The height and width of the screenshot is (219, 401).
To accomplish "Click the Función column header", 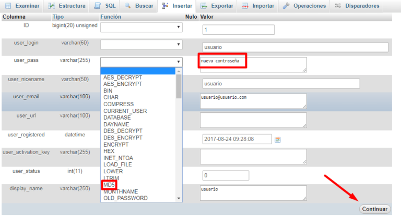I will (x=111, y=17).
